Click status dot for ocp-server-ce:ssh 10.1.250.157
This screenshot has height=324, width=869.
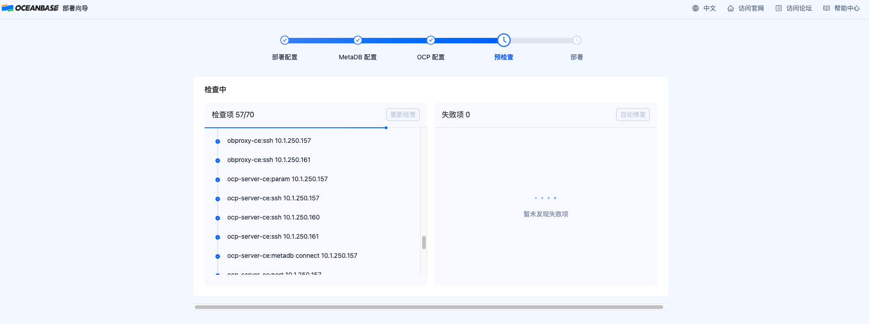coord(218,199)
